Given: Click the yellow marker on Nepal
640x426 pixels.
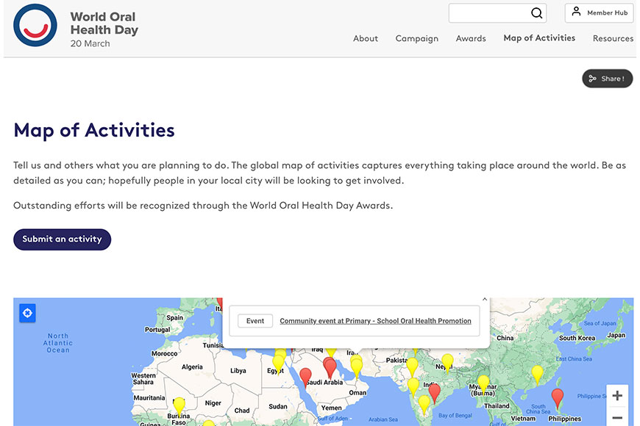Looking at the screenshot, I should [447, 362].
